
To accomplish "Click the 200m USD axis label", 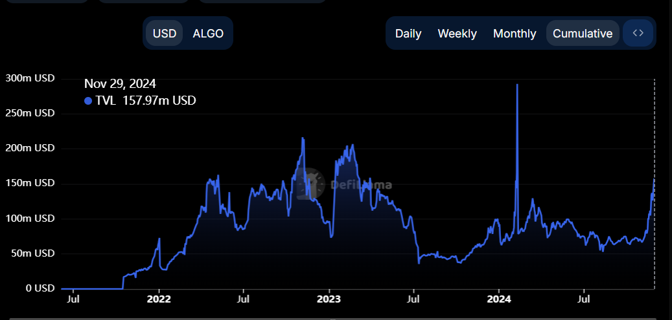I will 30,148.
